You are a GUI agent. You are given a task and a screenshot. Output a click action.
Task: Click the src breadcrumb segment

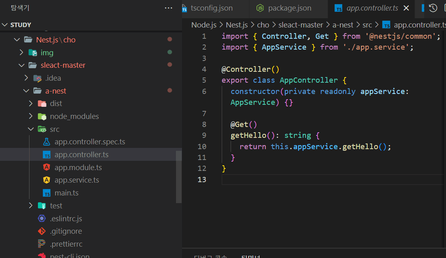point(367,25)
